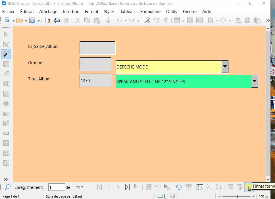Click the Enregistrement record number field

pyautogui.click(x=57, y=187)
